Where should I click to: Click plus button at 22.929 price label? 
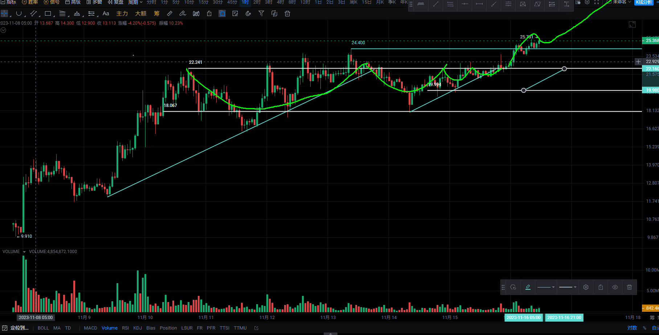[x=638, y=62]
